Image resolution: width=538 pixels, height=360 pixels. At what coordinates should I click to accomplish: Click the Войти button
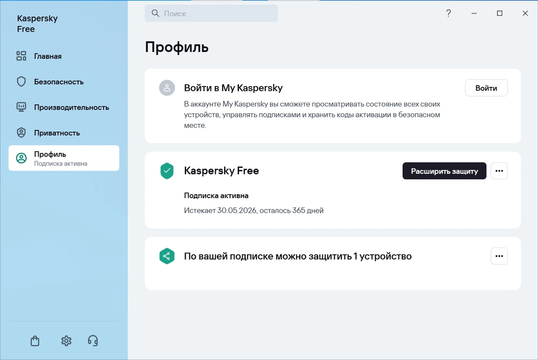click(486, 88)
